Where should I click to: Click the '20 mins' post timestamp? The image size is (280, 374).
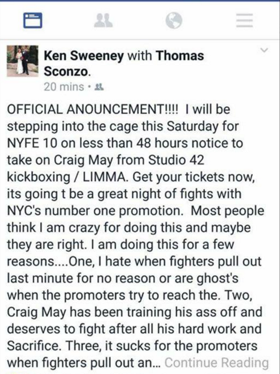pos(64,87)
